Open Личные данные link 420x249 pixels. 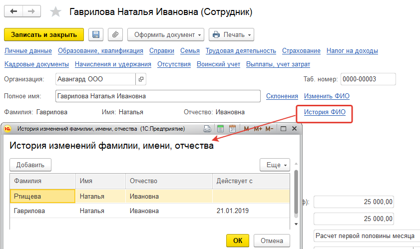(28, 51)
